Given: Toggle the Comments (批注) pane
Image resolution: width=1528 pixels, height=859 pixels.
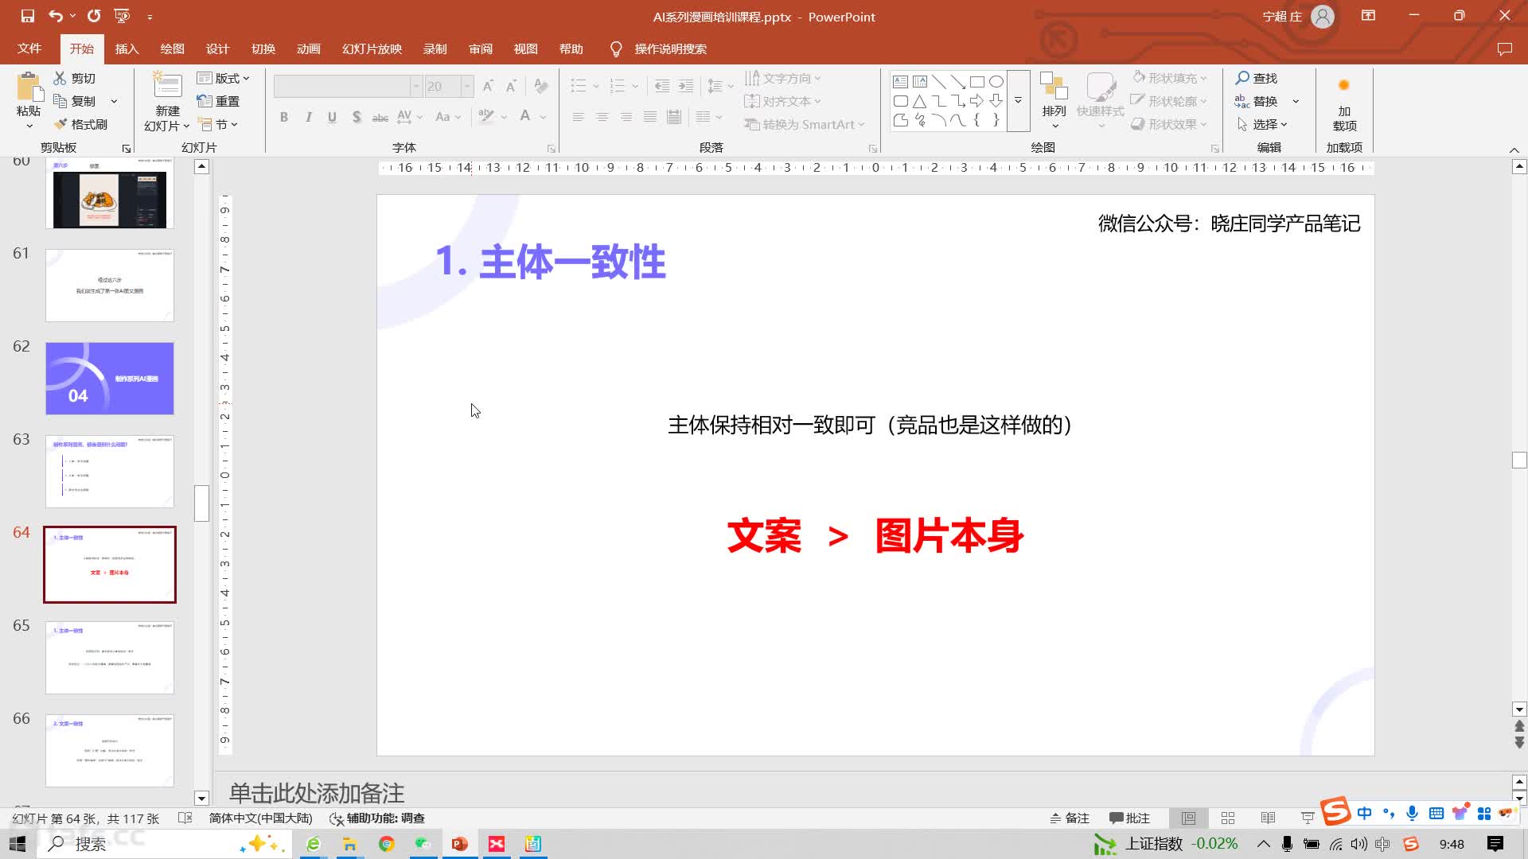Looking at the screenshot, I should click(1129, 818).
